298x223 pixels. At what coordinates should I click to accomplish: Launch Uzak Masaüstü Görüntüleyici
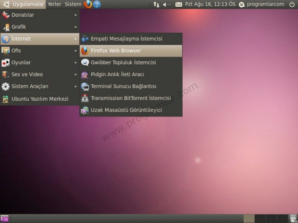[131, 110]
